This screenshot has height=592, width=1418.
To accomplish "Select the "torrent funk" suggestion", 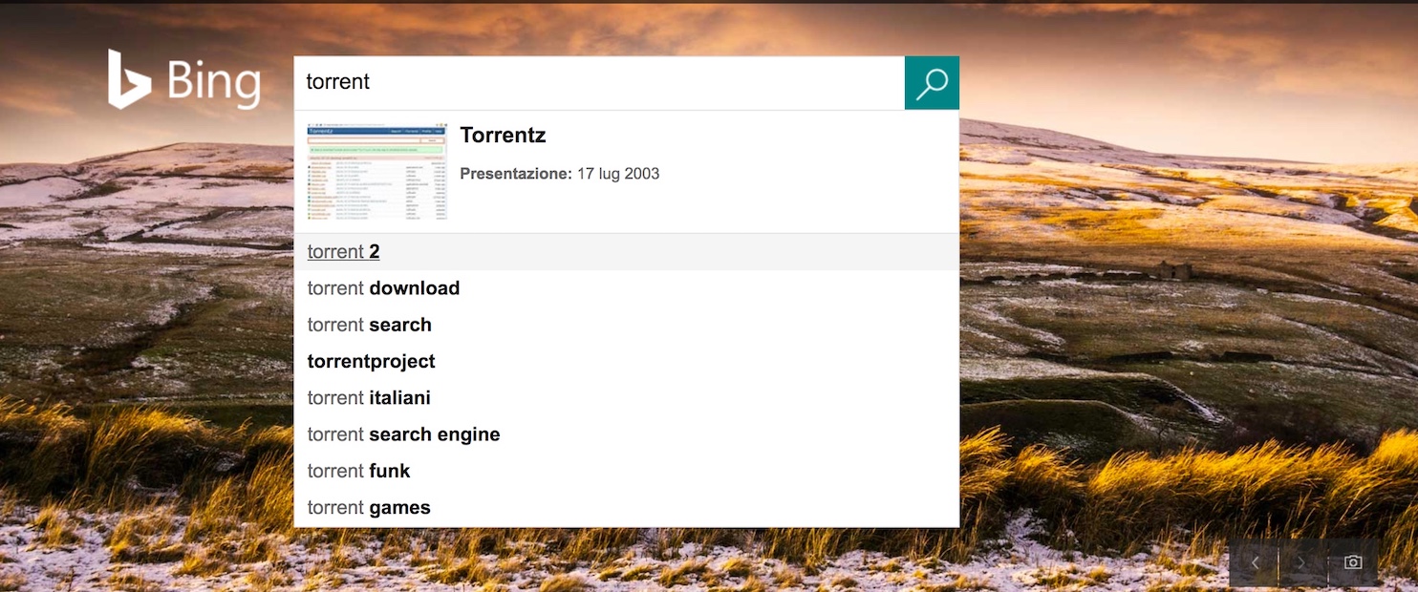I will click(x=358, y=471).
